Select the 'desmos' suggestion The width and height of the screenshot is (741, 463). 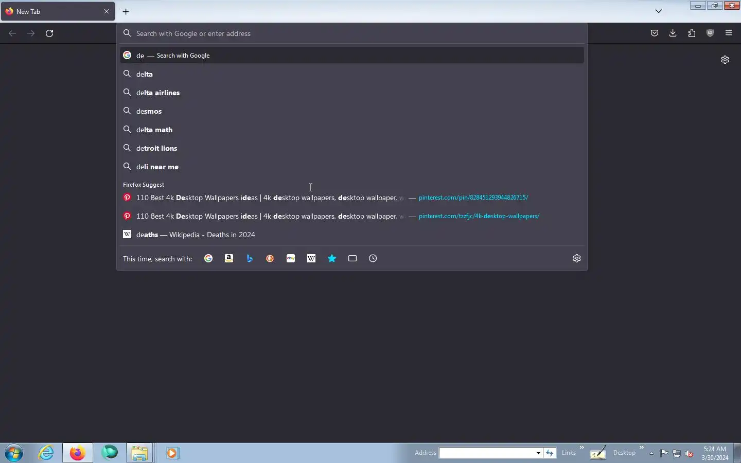(352, 111)
